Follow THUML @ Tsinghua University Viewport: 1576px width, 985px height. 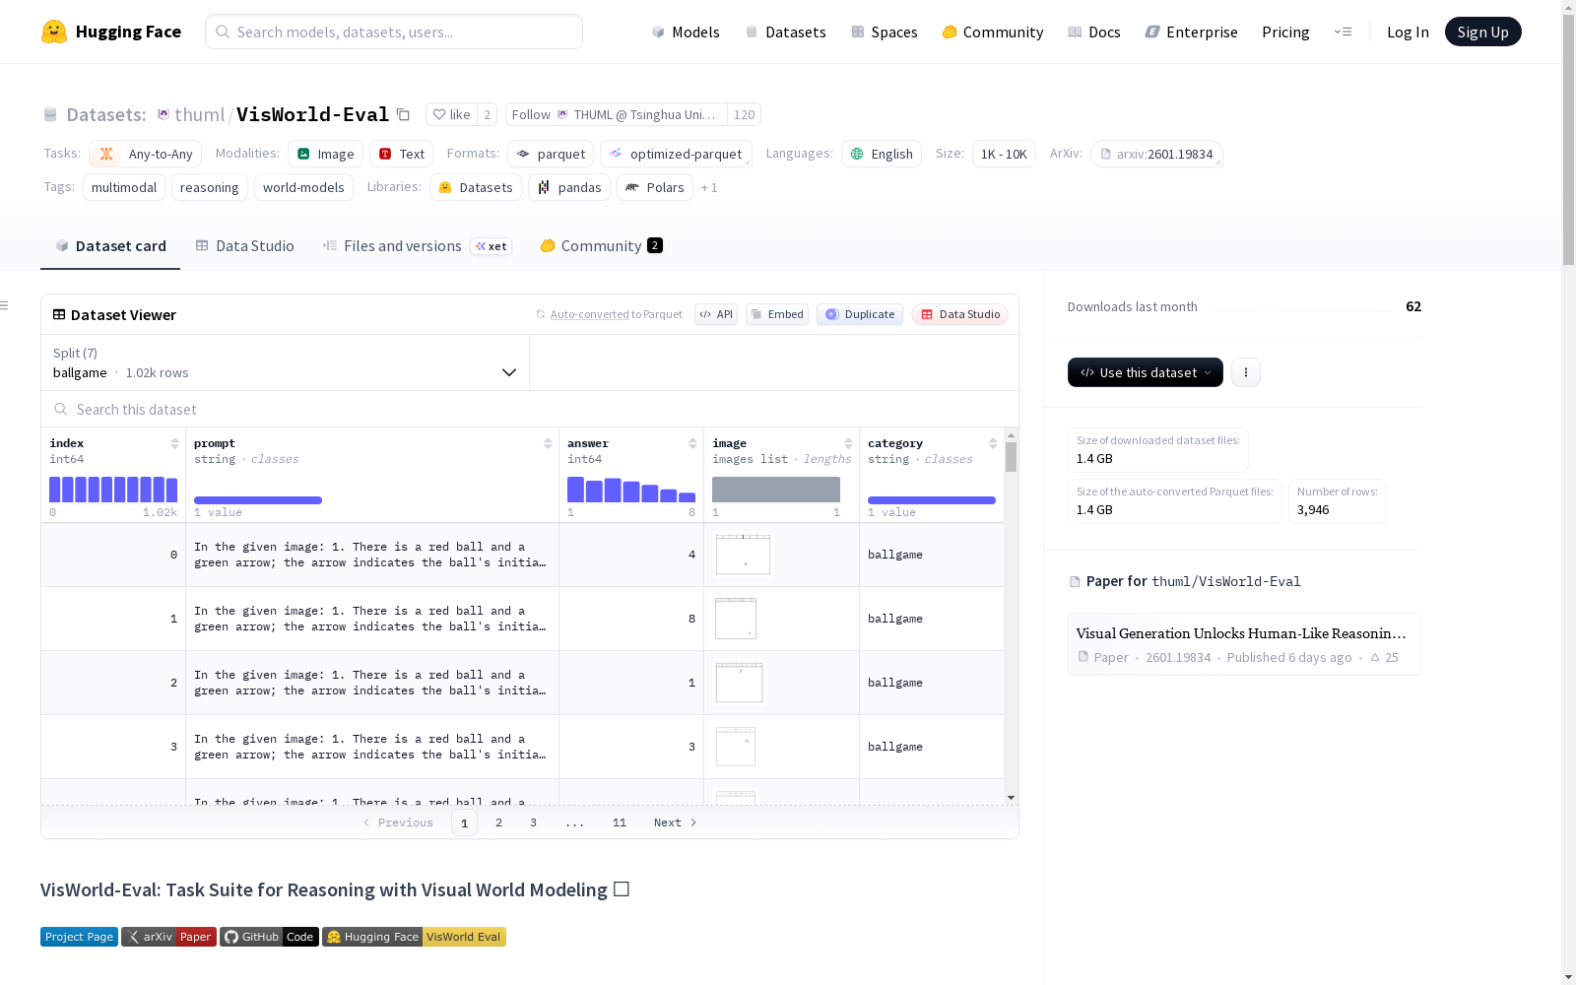click(617, 114)
